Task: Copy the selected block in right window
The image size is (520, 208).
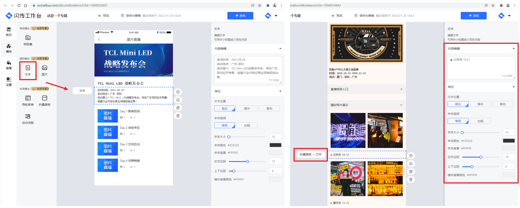Action: pyautogui.click(x=411, y=171)
